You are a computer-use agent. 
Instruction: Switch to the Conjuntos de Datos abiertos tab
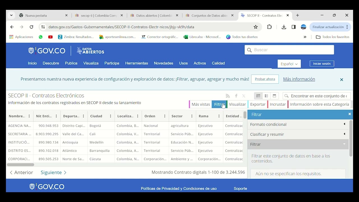[x=209, y=15]
